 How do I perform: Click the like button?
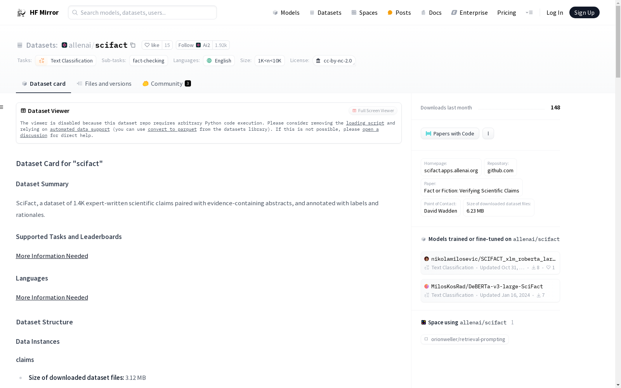coord(152,45)
